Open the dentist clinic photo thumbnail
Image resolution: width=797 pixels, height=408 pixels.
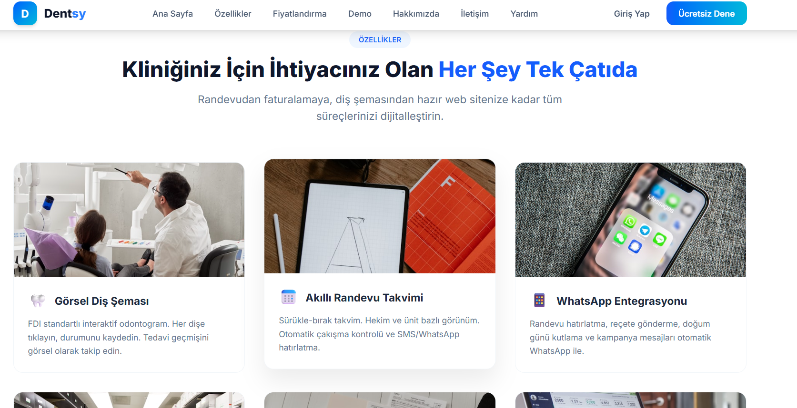pyautogui.click(x=129, y=220)
